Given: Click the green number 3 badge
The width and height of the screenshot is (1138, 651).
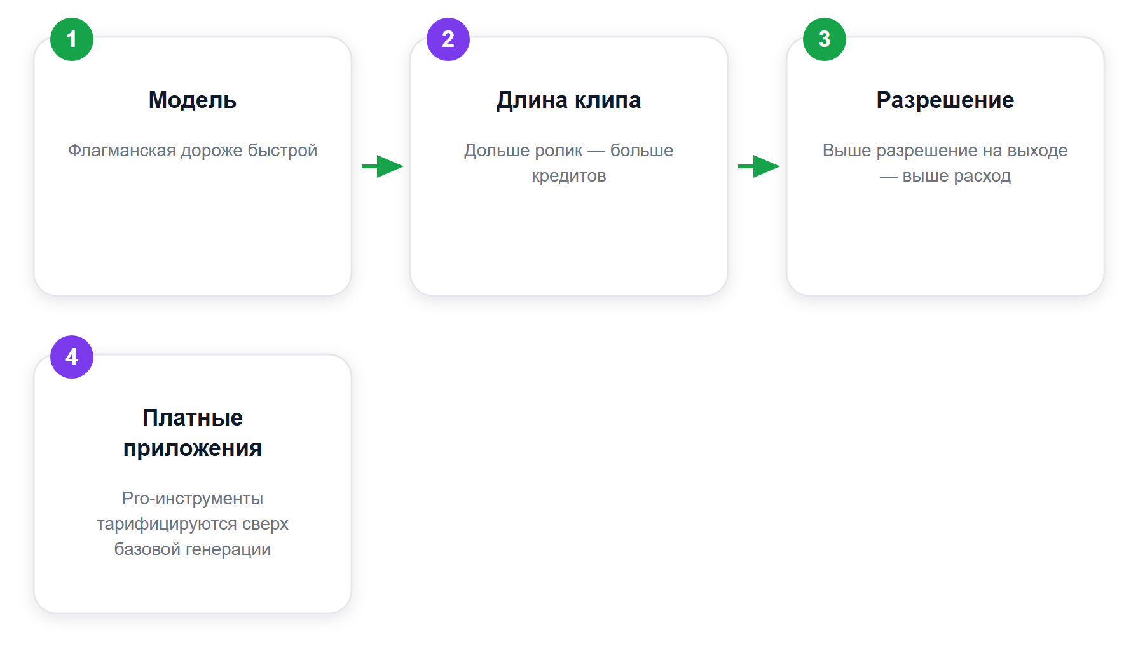Looking at the screenshot, I should coord(825,39).
